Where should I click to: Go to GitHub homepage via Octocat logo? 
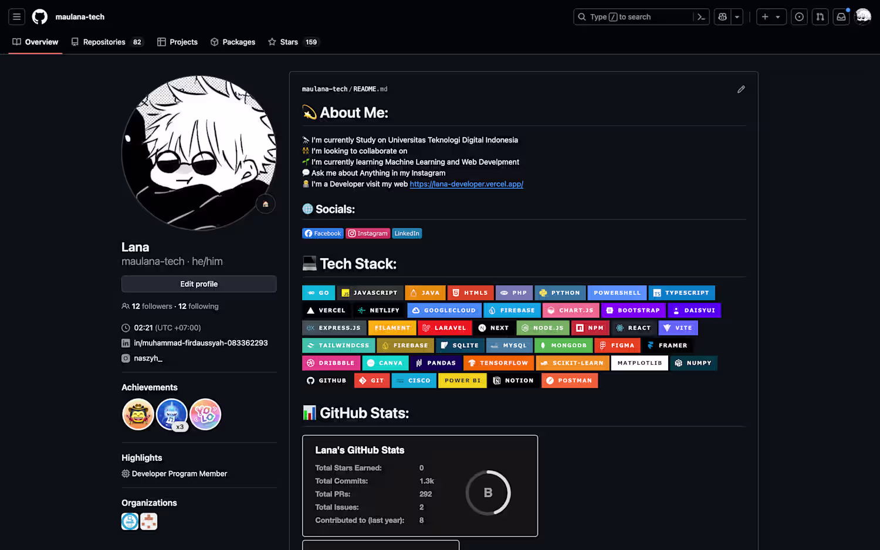(40, 17)
